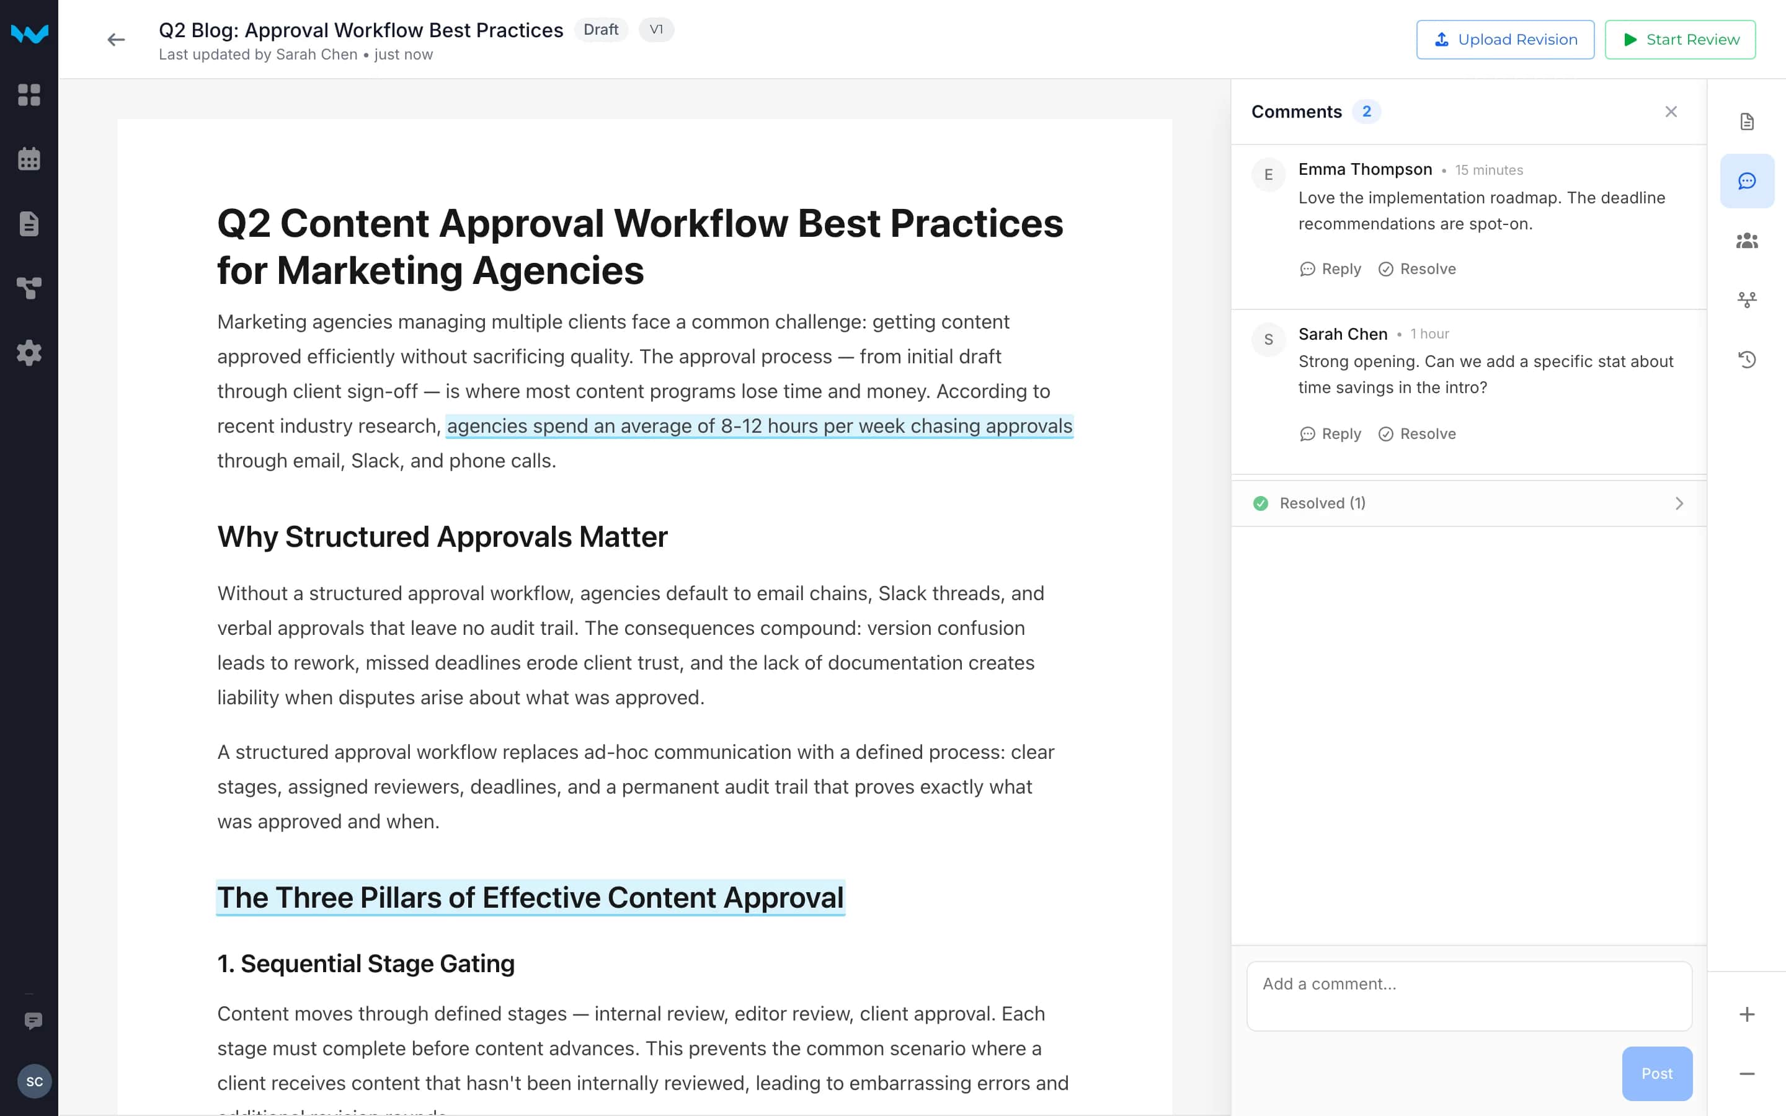Click Upload Revision button

1505,40
